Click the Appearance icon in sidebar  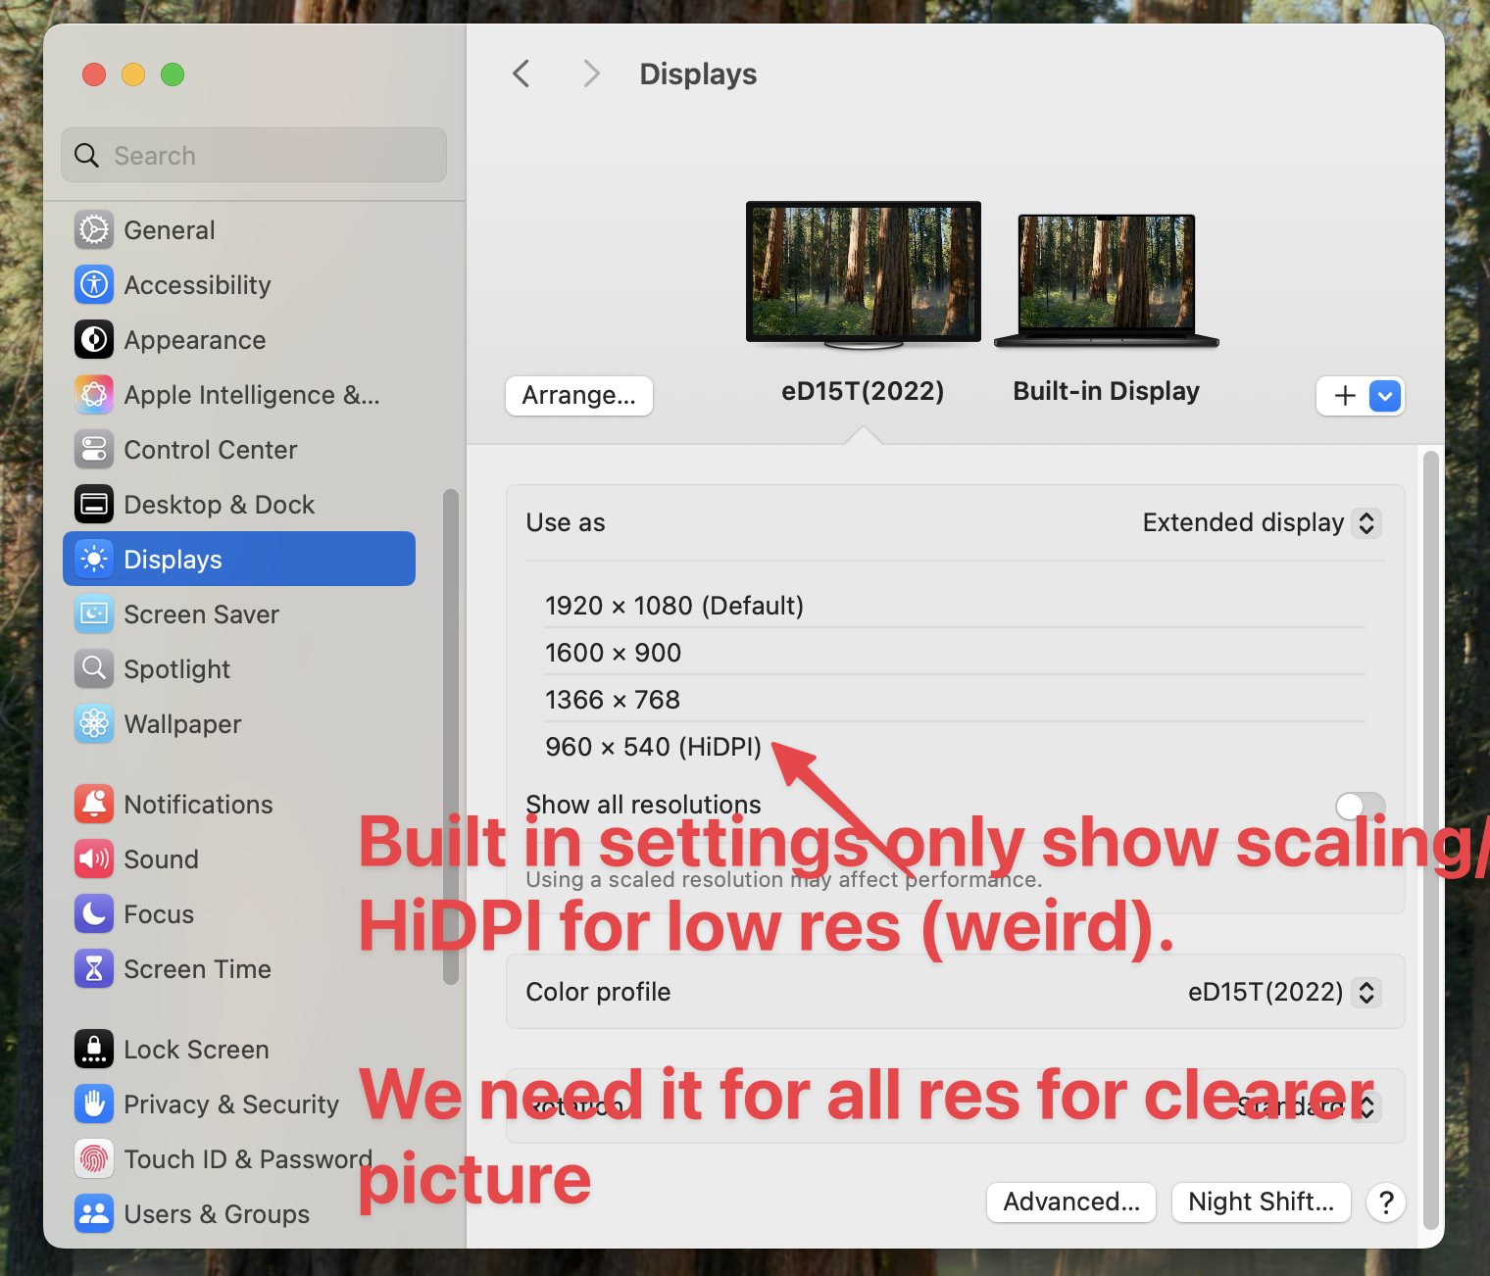tap(94, 340)
